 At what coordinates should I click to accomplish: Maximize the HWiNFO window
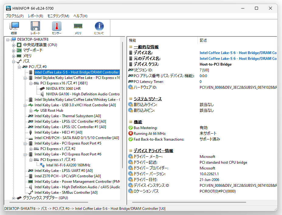coord(256,8)
